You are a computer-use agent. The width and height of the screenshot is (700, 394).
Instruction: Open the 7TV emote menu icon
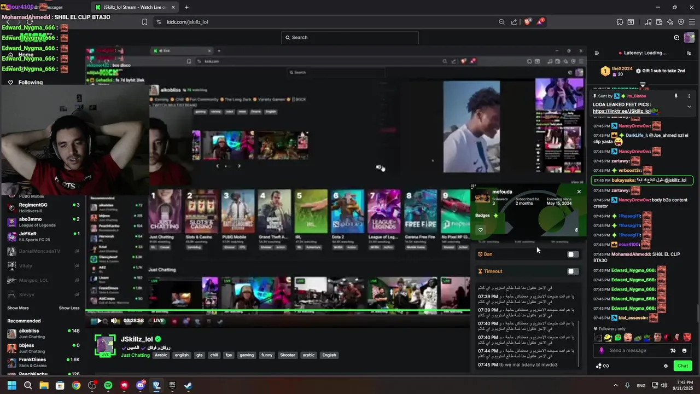[673, 351]
